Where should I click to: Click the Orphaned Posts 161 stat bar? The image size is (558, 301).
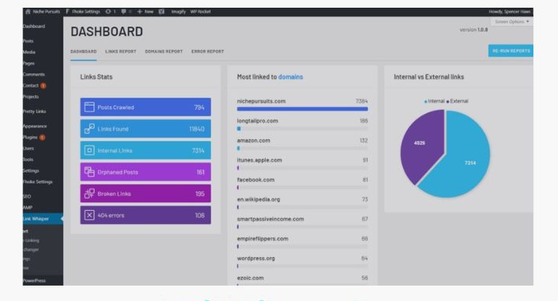pos(146,172)
